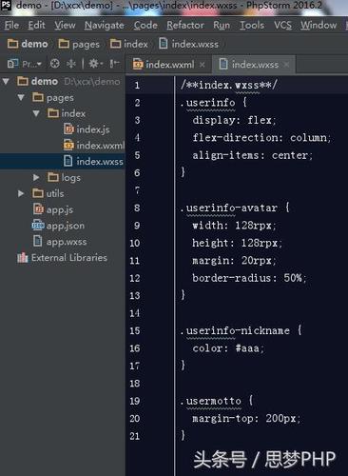Click the app.json JSON file icon
The width and height of the screenshot is (348, 476).
38,226
